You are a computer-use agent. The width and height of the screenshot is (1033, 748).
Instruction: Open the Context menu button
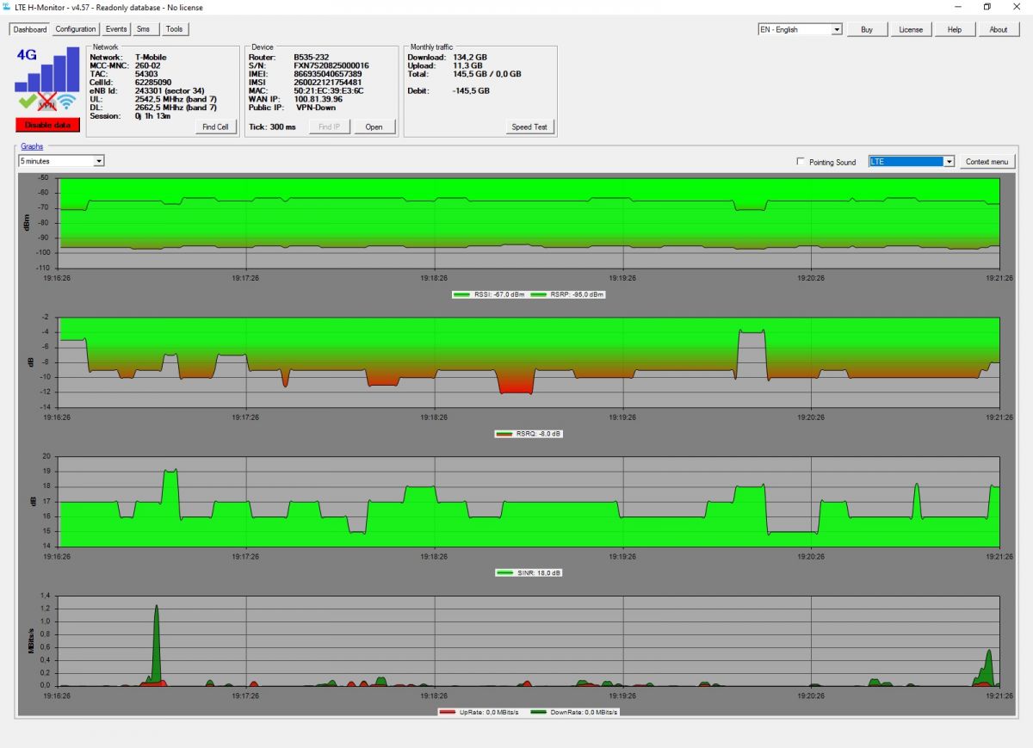[x=987, y=162]
